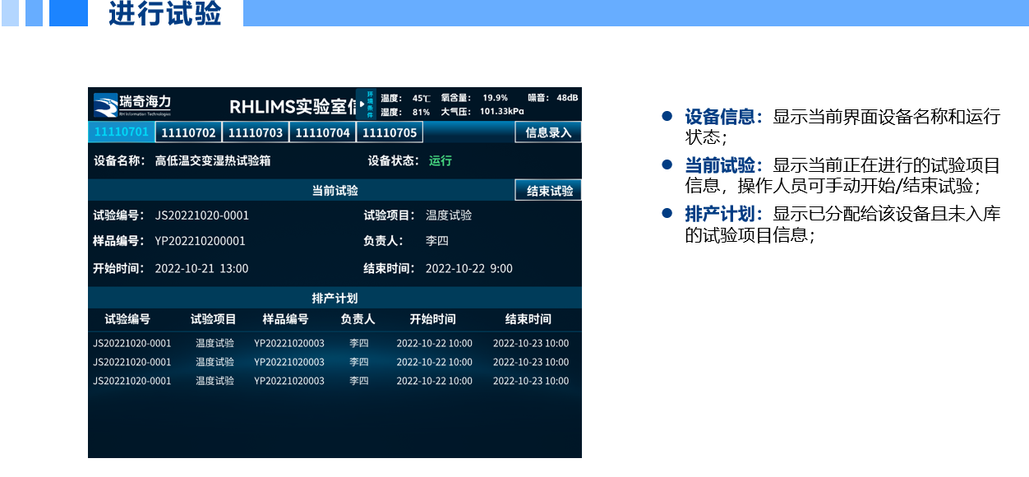Click the bold 排产计划 bullet heading
Image resolution: width=1029 pixels, height=477 pixels.
725,214
